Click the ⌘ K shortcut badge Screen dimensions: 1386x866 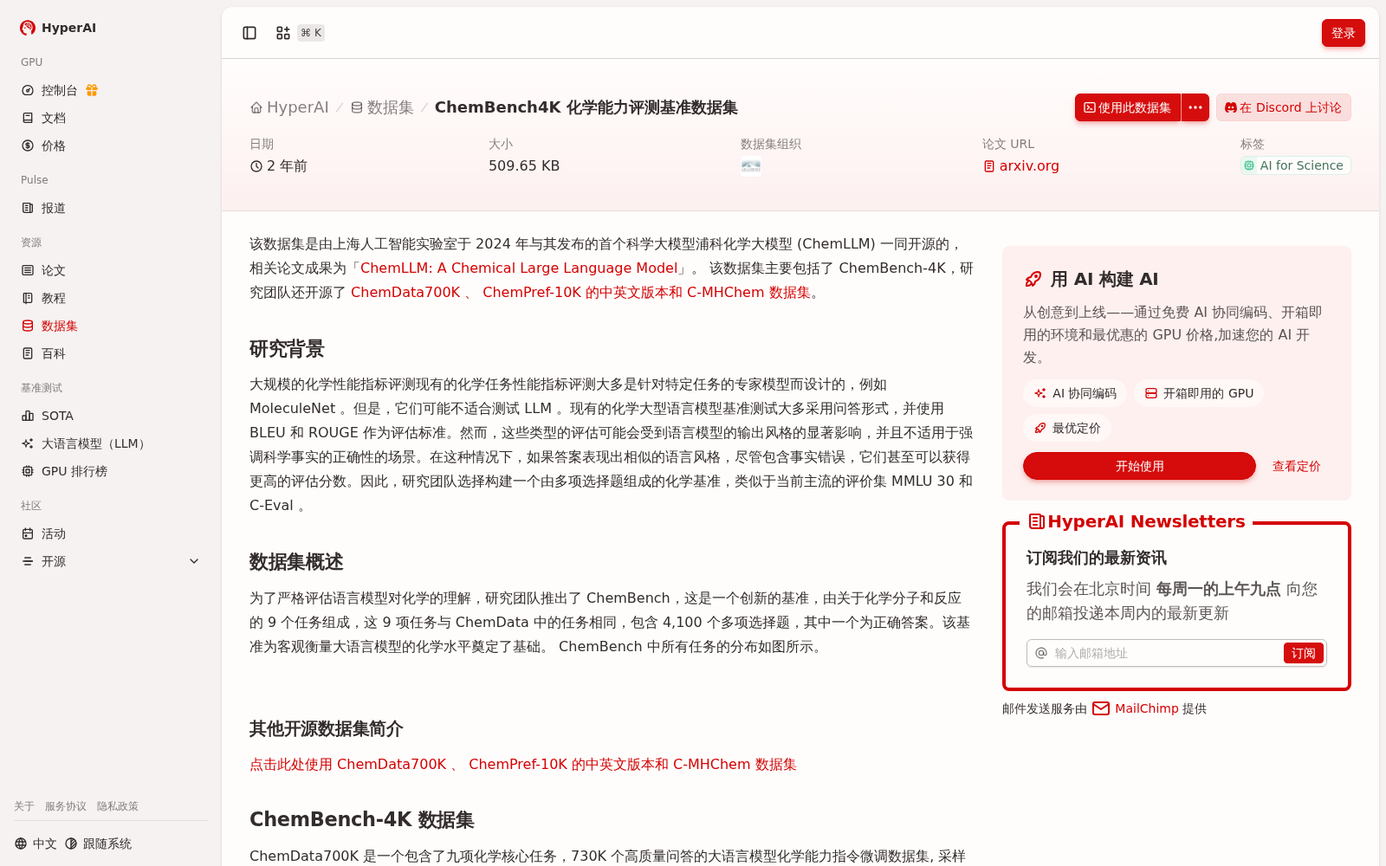(x=311, y=33)
